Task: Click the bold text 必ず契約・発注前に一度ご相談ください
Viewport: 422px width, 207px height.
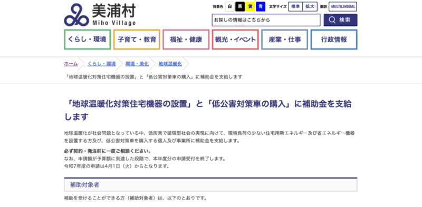Action: tap(108, 151)
